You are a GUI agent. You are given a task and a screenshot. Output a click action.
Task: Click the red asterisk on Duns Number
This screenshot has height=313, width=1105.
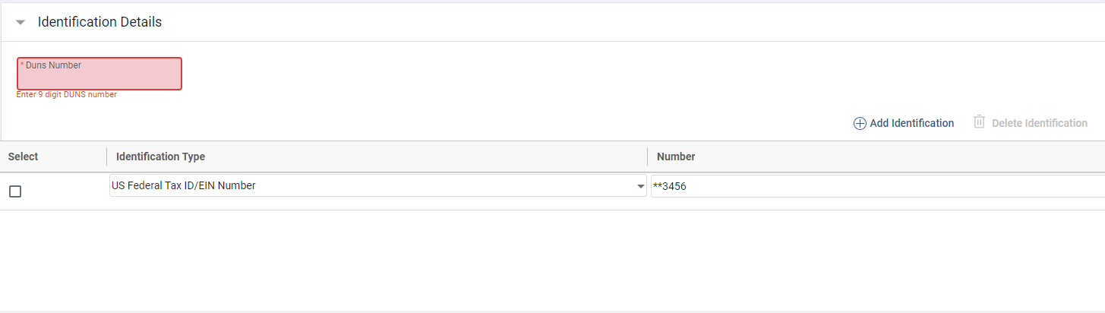22,65
